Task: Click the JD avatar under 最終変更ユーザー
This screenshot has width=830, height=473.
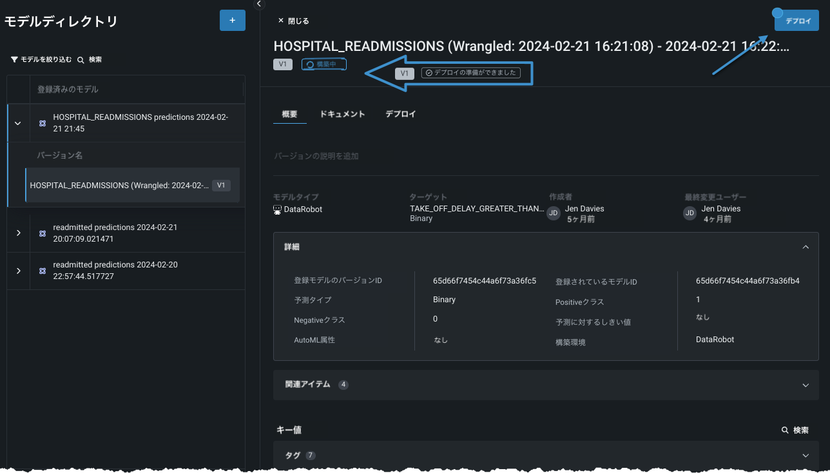Action: (x=690, y=213)
